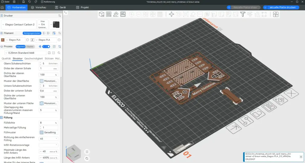Open the slice options arrow beside Aktuelle Platte slicen
The image size is (305, 163).
pyautogui.click(x=229, y=7)
